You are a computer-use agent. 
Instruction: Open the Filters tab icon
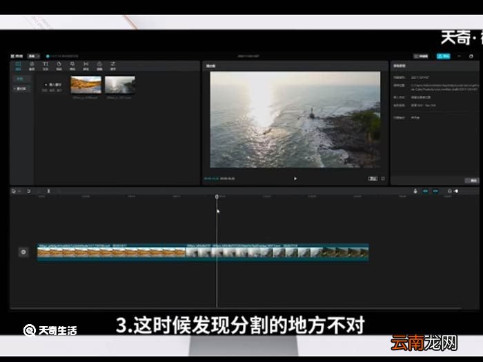click(99, 66)
